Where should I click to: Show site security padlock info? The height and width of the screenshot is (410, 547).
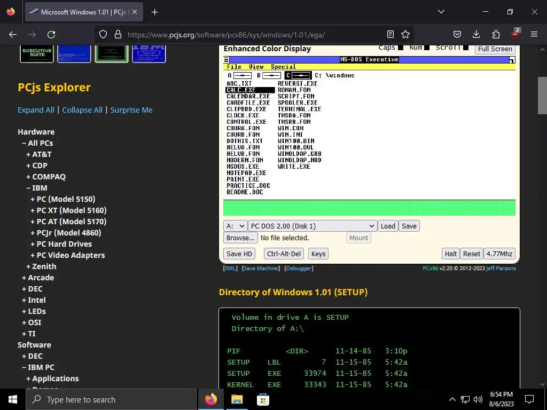(118, 35)
